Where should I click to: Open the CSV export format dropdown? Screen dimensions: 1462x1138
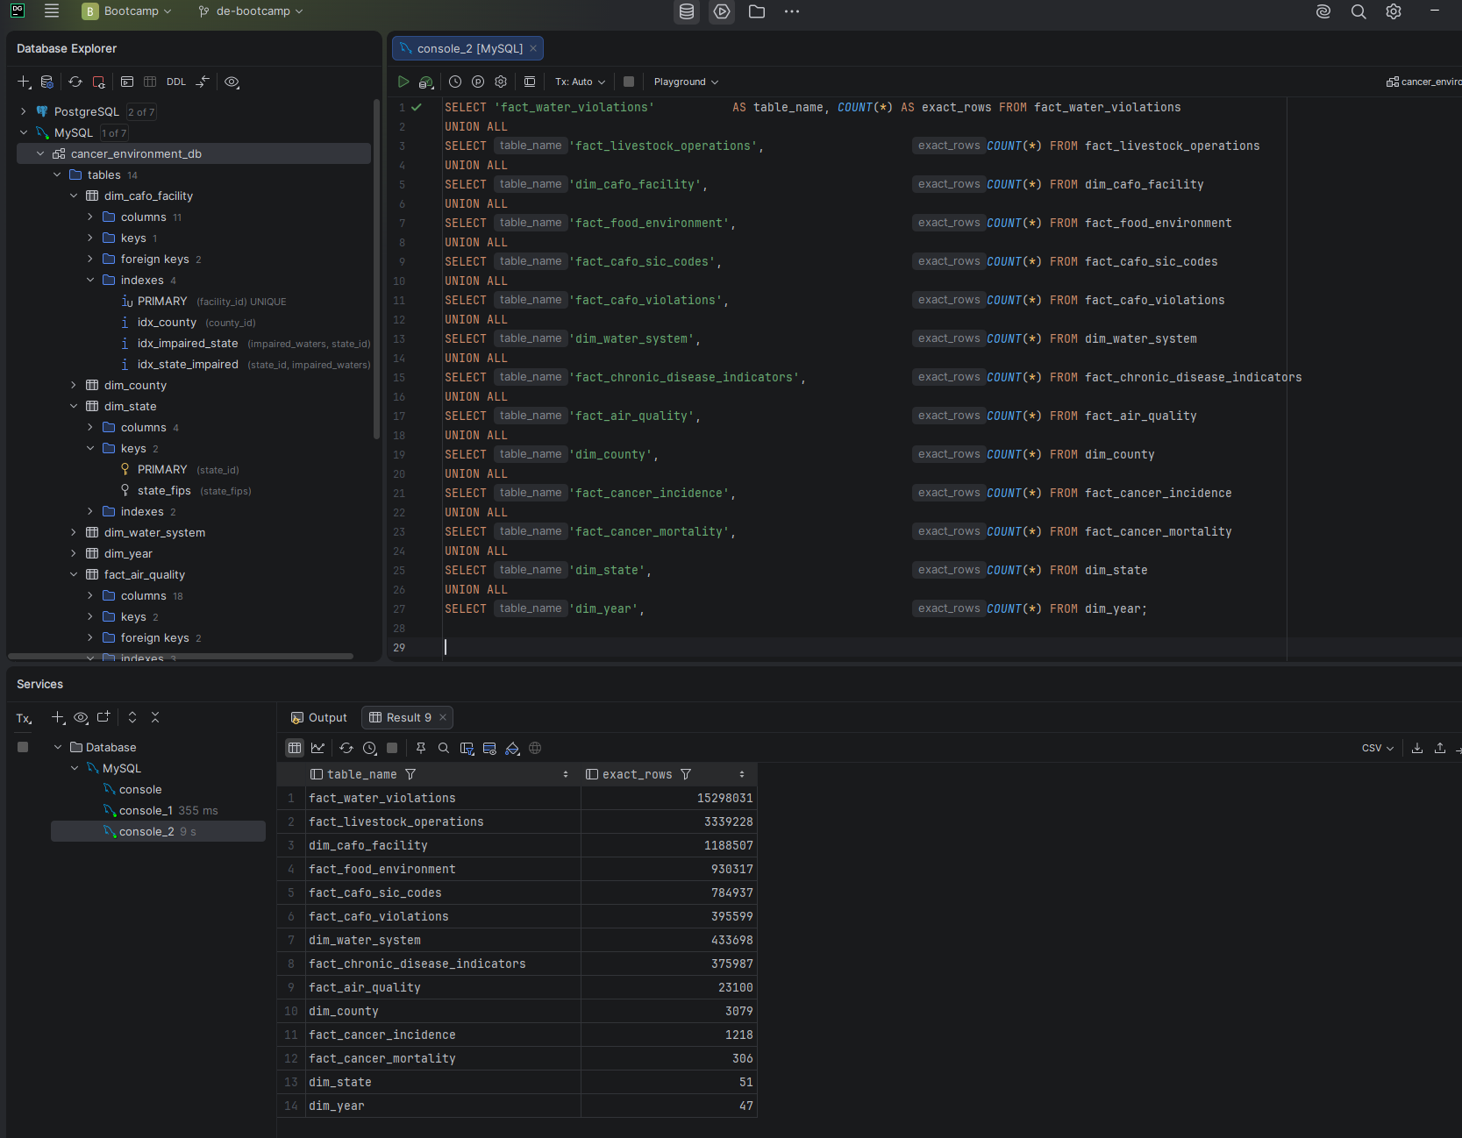[1378, 748]
